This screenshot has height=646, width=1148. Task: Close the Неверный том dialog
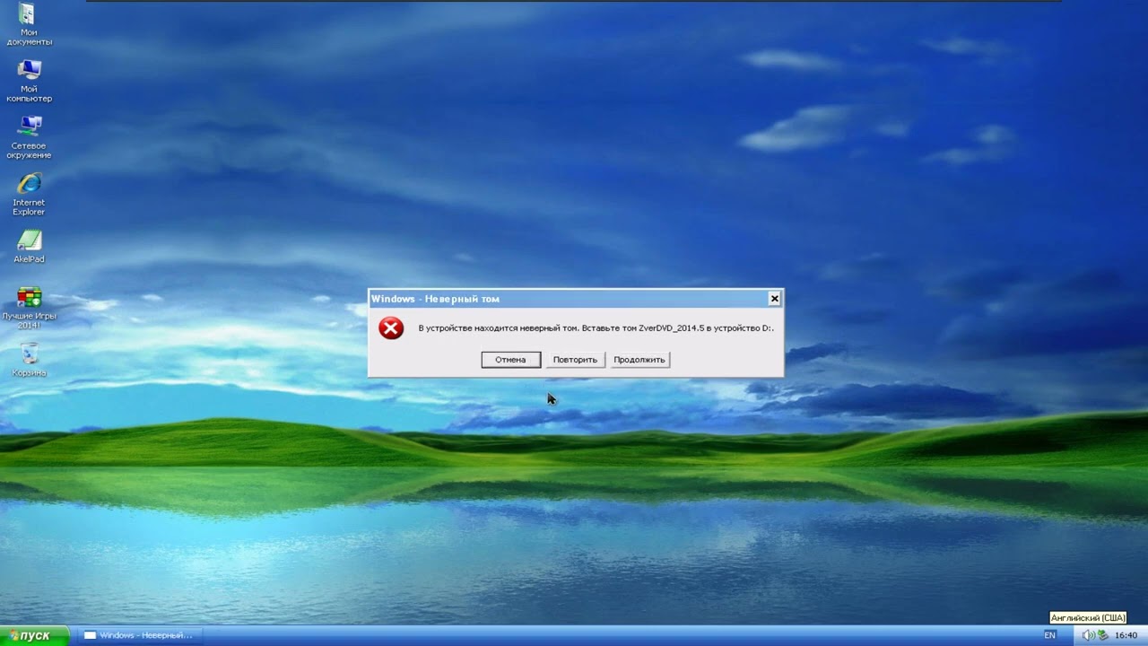774,299
